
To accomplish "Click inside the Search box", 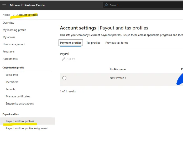I will pos(143,5).
